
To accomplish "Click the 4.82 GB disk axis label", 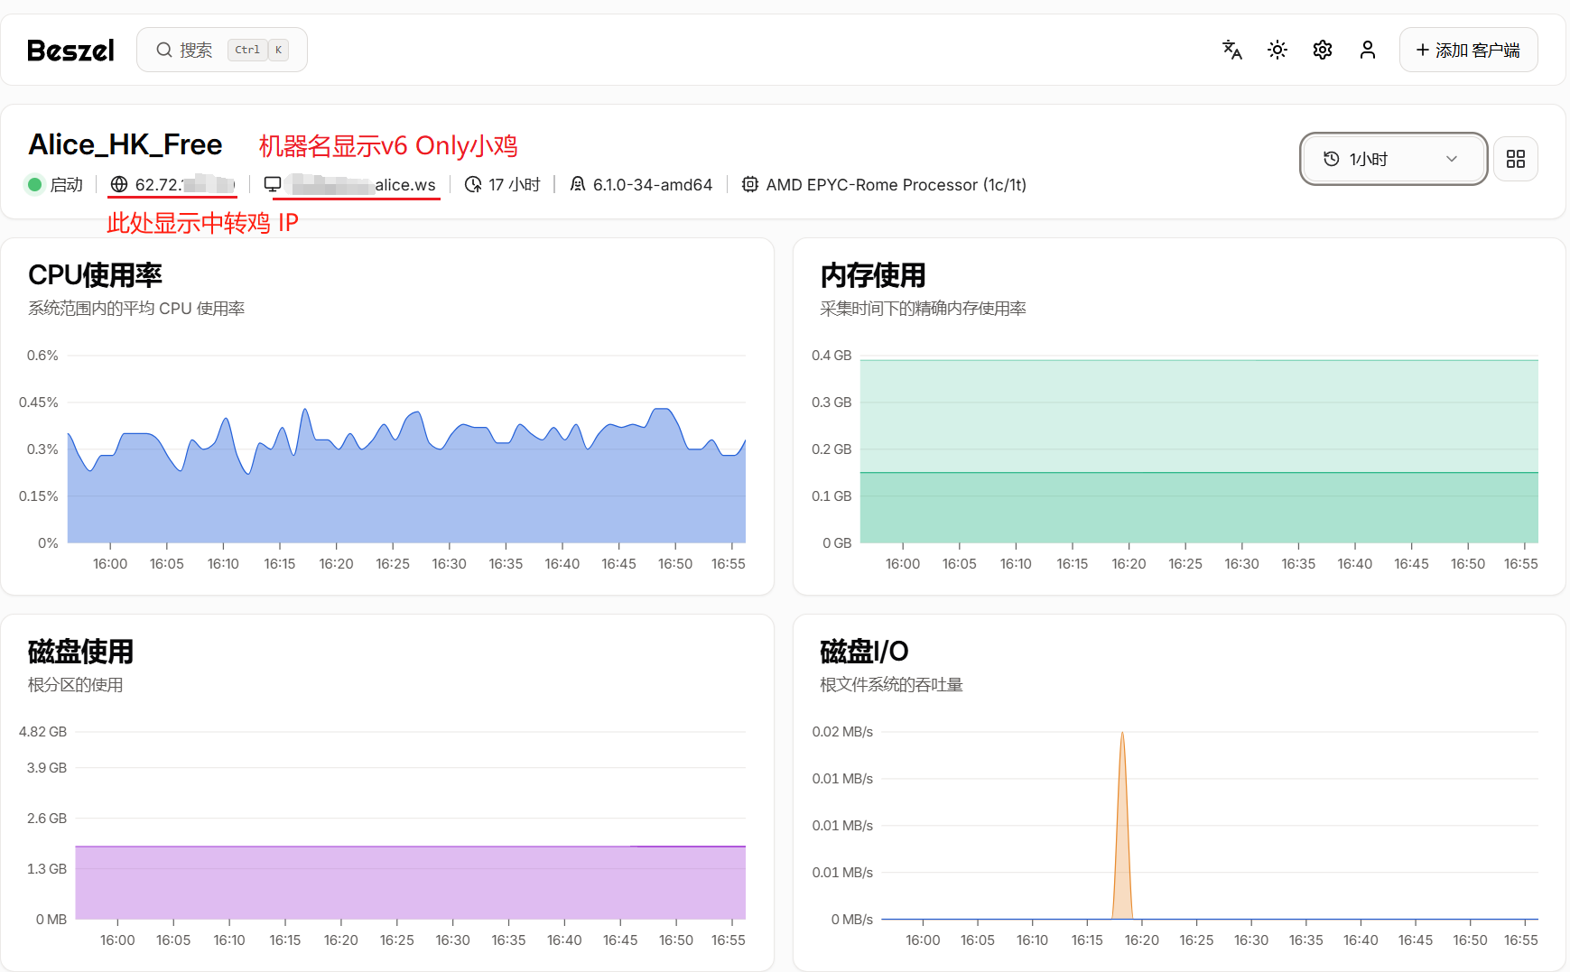I will coord(42,732).
